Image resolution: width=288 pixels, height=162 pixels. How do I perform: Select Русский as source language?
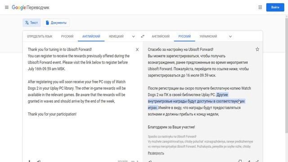(x=67, y=36)
